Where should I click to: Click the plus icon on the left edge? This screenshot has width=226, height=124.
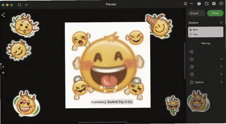point(3,73)
